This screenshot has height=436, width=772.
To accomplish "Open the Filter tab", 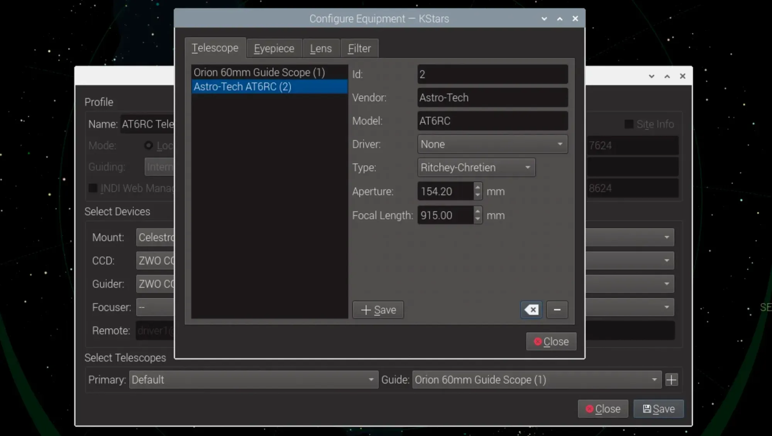I will click(359, 48).
